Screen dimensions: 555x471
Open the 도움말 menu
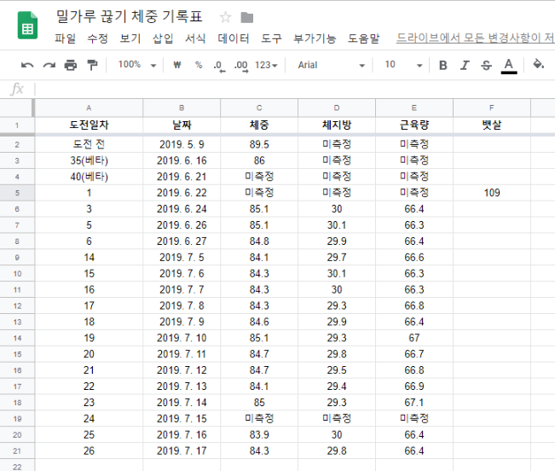tap(363, 38)
